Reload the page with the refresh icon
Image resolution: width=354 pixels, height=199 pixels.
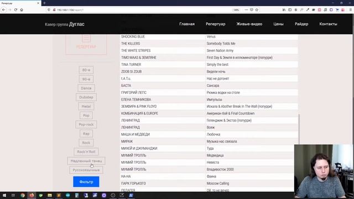pos(15,10)
